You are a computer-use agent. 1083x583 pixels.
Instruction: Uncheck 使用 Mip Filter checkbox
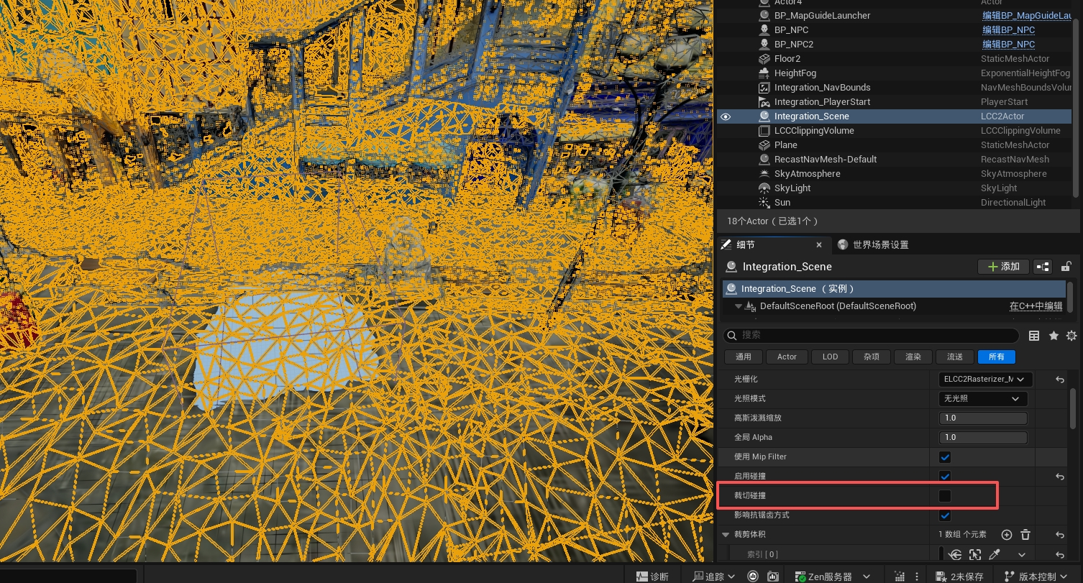(945, 457)
